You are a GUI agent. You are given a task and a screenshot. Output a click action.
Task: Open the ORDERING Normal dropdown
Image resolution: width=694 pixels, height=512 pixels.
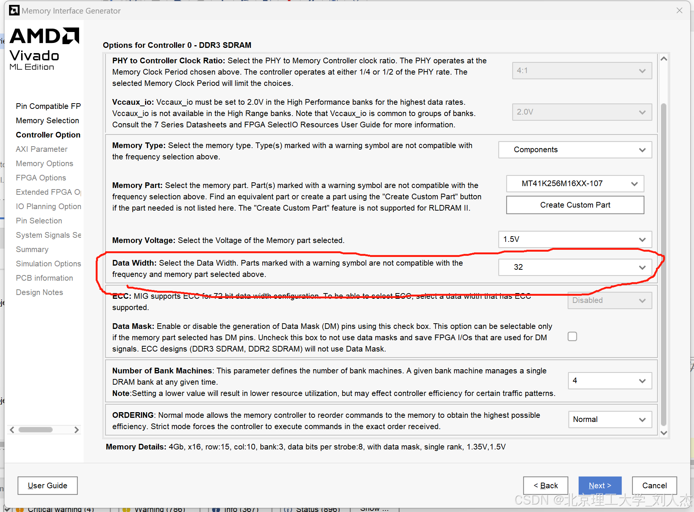coord(610,420)
